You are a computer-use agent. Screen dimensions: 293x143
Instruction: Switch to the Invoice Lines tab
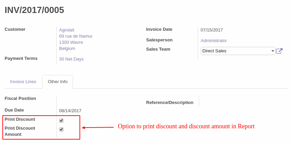point(23,82)
